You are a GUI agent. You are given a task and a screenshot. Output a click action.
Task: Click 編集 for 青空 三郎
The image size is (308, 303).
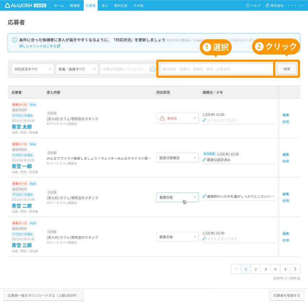click(x=286, y=234)
